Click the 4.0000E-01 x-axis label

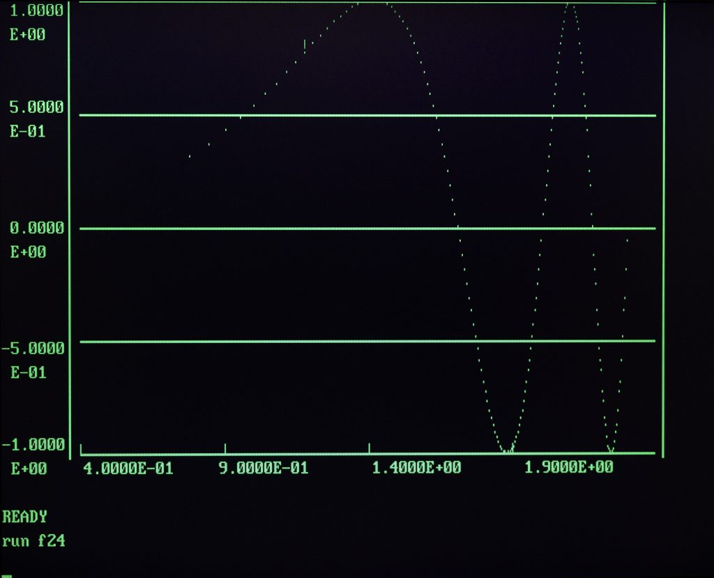(x=128, y=469)
